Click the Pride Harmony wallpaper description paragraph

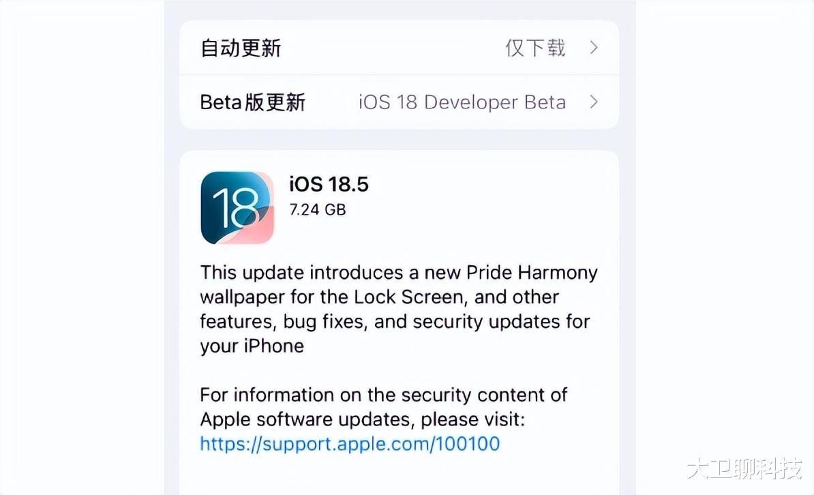pos(399,309)
